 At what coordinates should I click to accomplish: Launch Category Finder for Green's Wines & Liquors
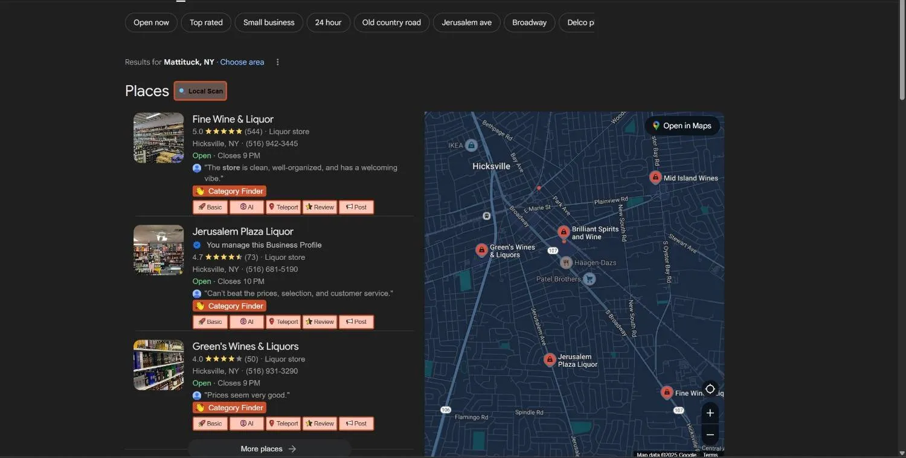[x=230, y=408]
